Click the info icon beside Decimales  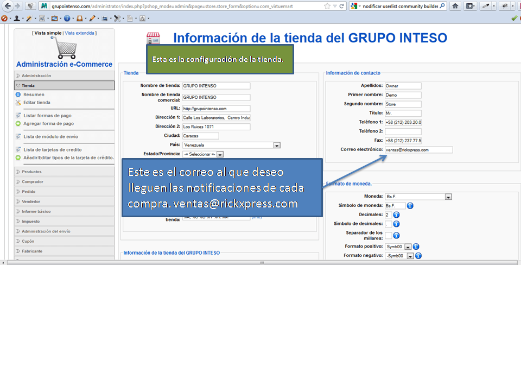[x=396, y=215]
